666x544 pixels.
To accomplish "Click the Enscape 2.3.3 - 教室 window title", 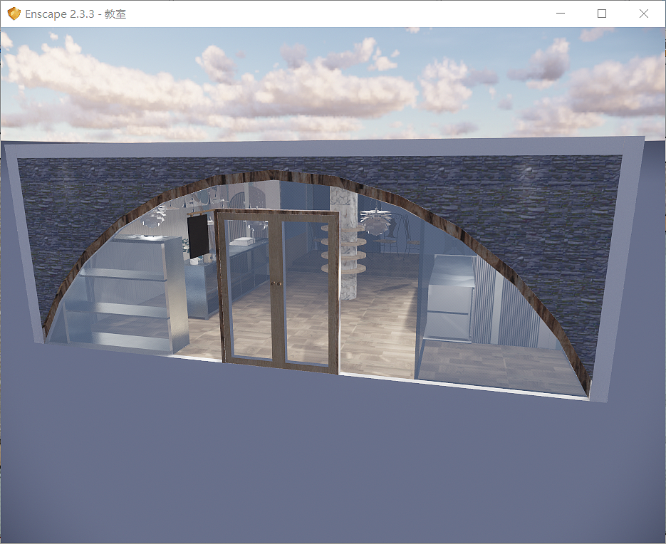I will coord(76,14).
